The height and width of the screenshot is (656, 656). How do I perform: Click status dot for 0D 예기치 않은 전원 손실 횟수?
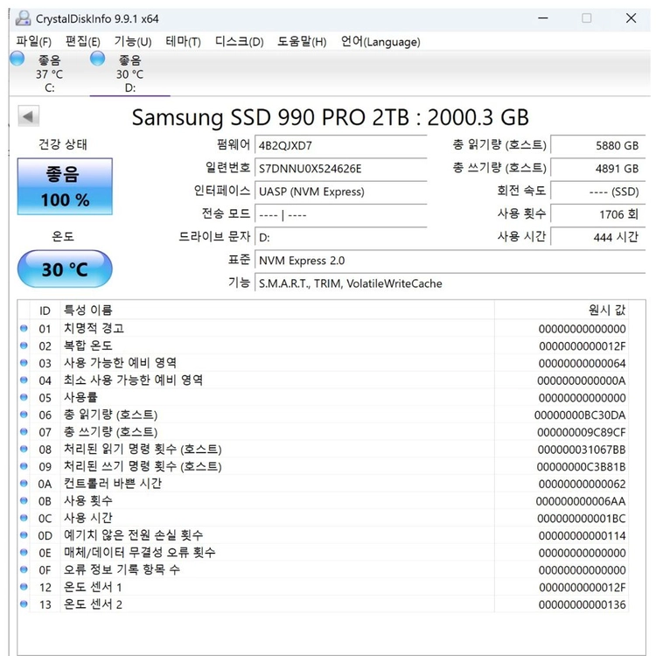point(24,535)
